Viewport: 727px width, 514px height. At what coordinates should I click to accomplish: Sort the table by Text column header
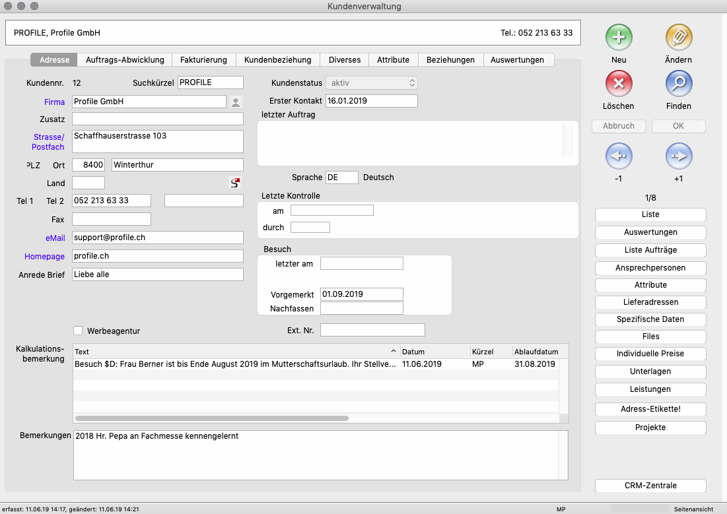pyautogui.click(x=234, y=352)
